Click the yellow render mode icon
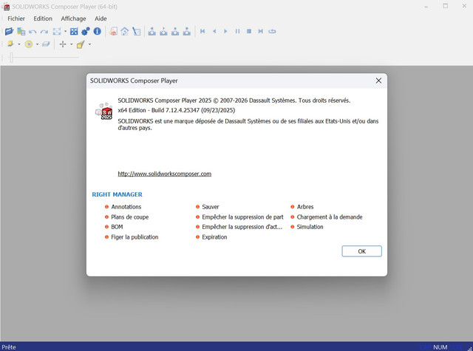Image resolution: width=473 pixels, height=351 pixels. [10, 44]
